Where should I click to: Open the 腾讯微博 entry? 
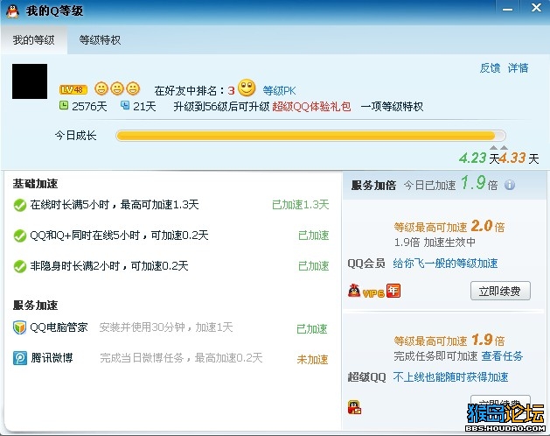coord(52,358)
